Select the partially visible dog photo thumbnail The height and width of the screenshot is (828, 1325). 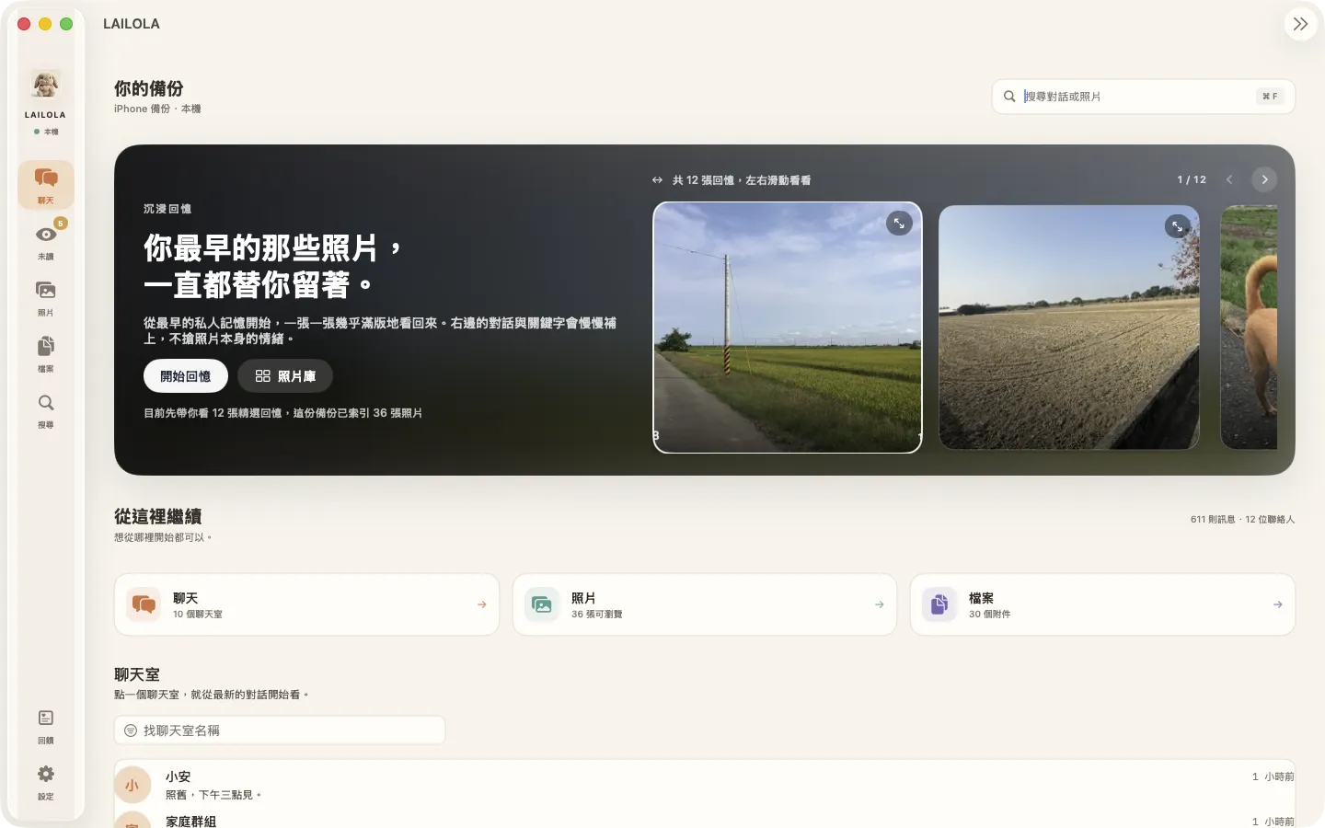click(x=1250, y=328)
